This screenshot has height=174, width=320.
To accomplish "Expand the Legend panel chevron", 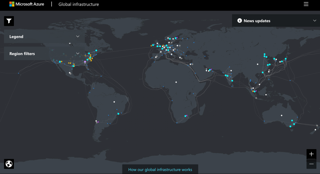I will pos(78,36).
